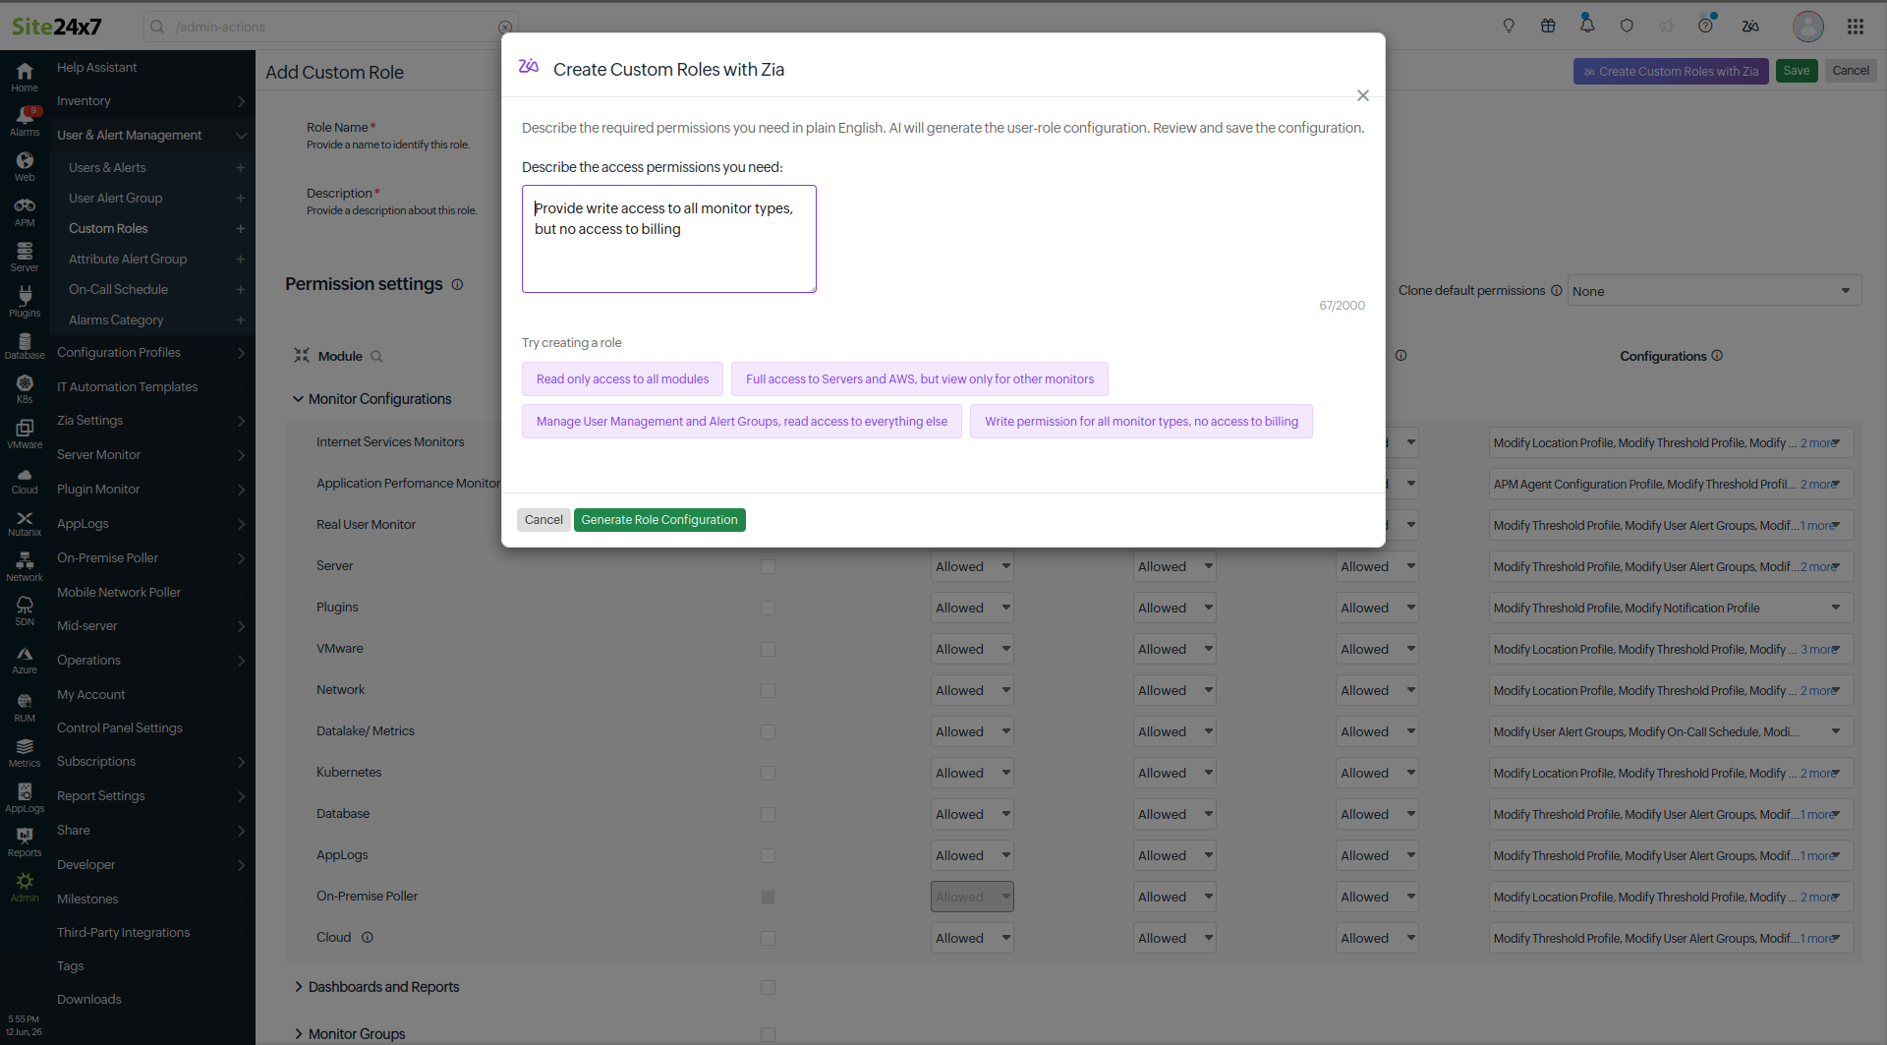The height and width of the screenshot is (1045, 1887).
Task: Open the notifications bell icon
Action: point(1587,25)
